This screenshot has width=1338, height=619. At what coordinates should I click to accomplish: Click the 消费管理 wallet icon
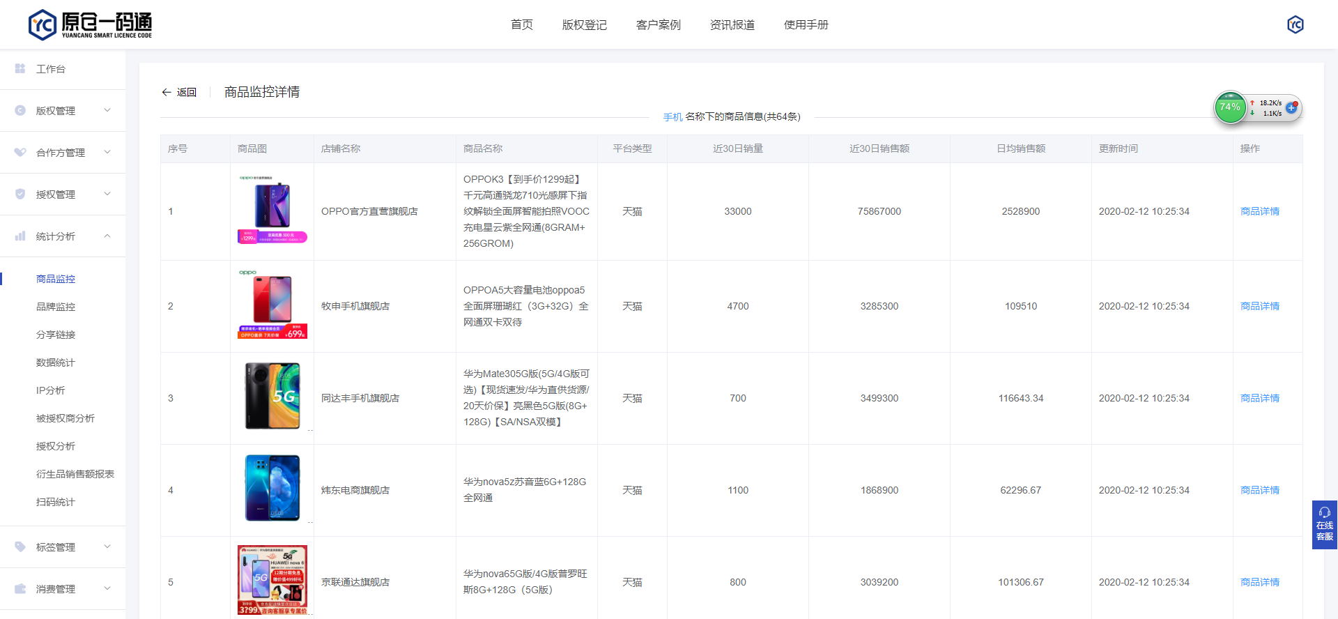pos(20,588)
